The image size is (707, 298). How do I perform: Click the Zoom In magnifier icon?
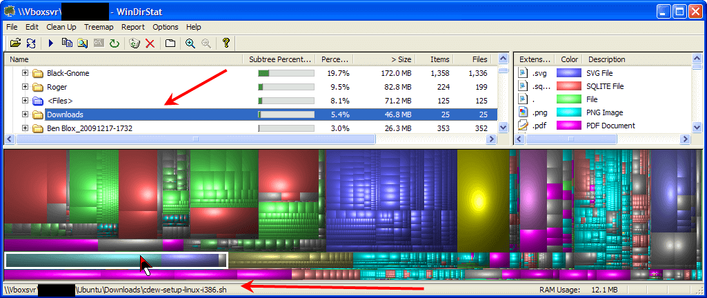tap(190, 43)
